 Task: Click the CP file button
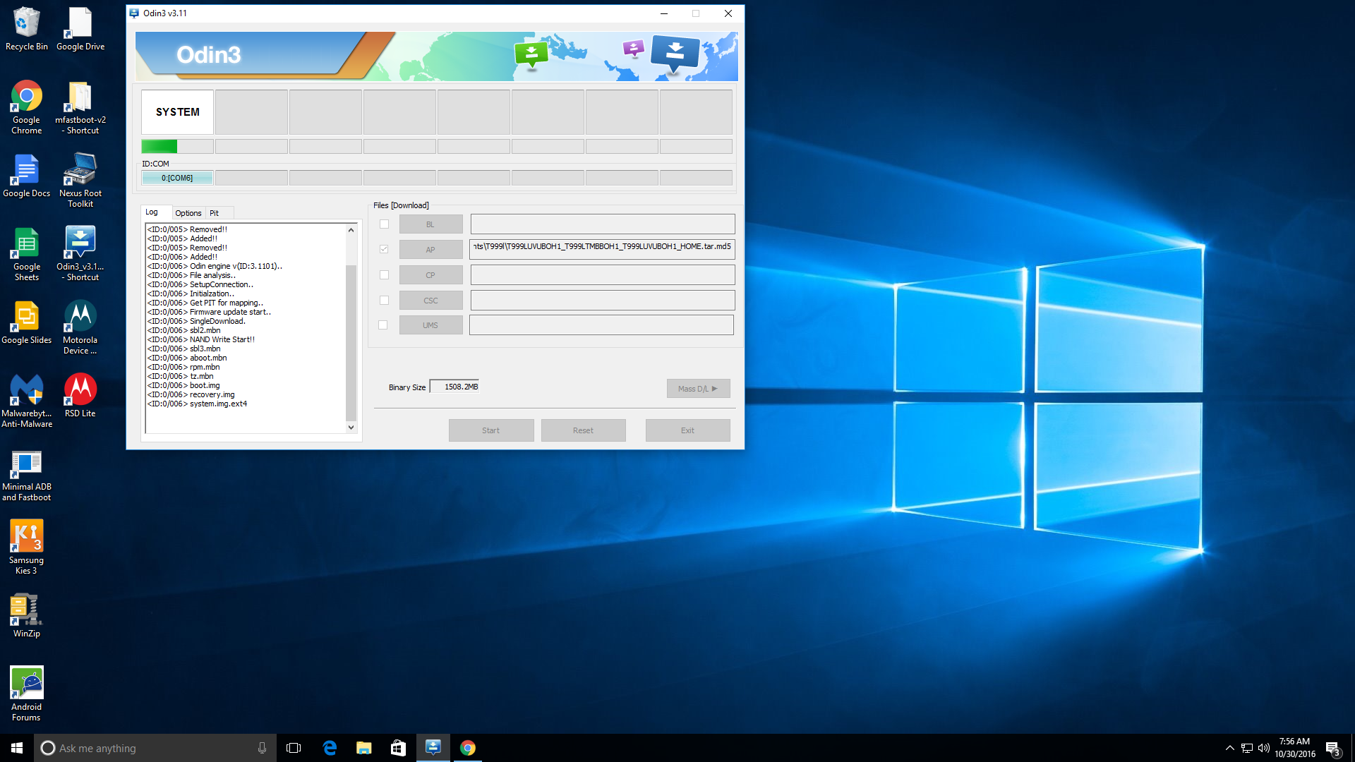[430, 275]
